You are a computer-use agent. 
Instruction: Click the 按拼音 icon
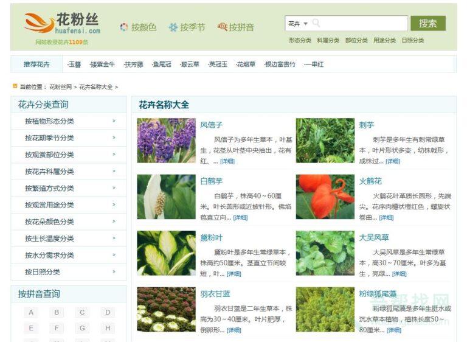pos(222,27)
